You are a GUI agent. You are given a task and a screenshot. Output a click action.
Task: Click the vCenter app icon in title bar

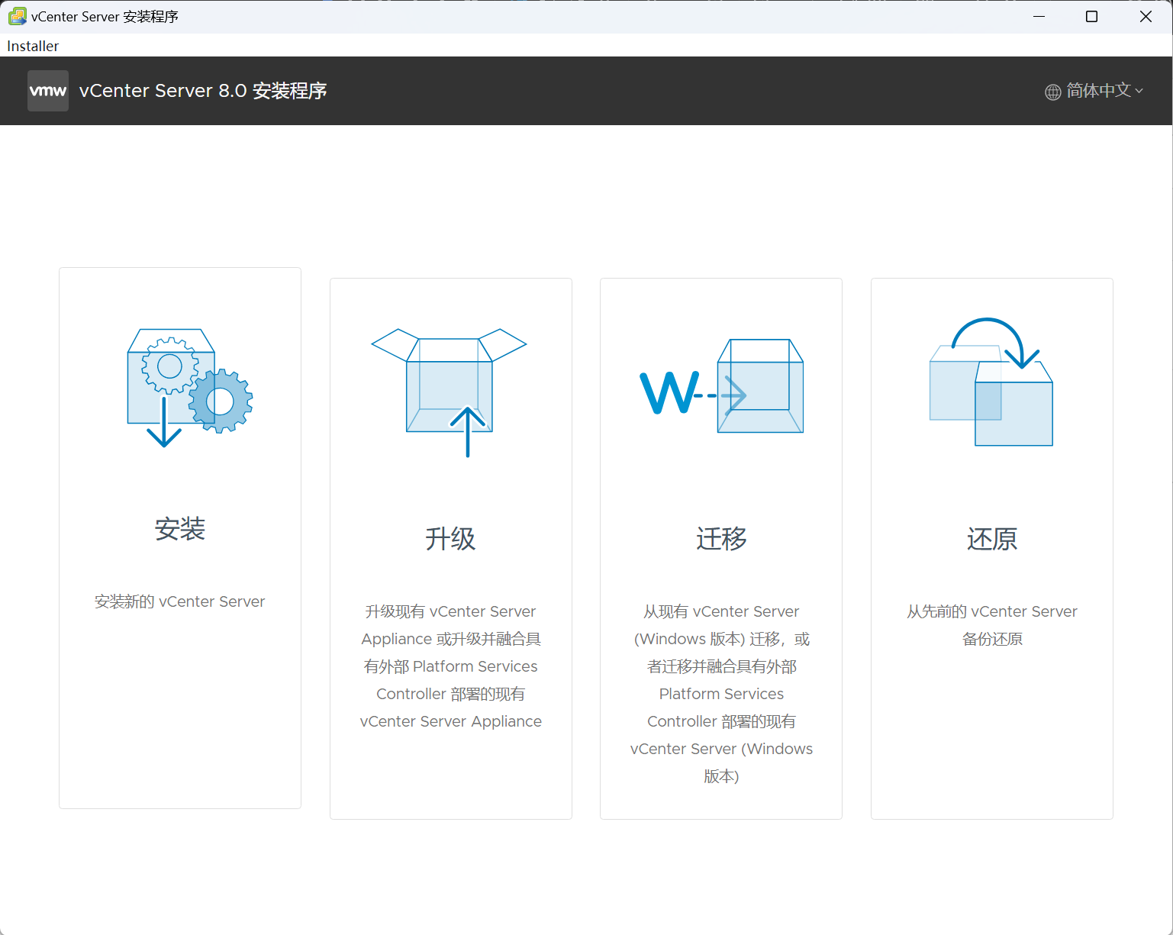(17, 16)
